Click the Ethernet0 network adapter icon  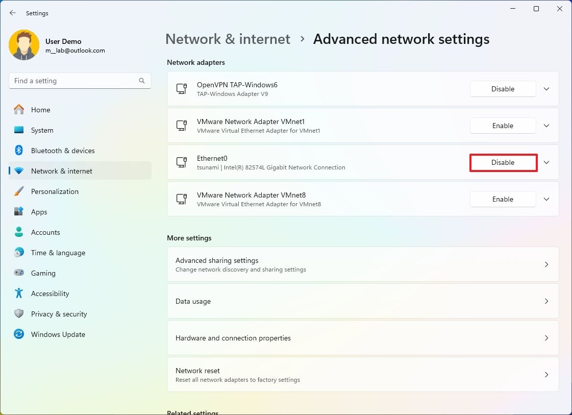coord(182,162)
